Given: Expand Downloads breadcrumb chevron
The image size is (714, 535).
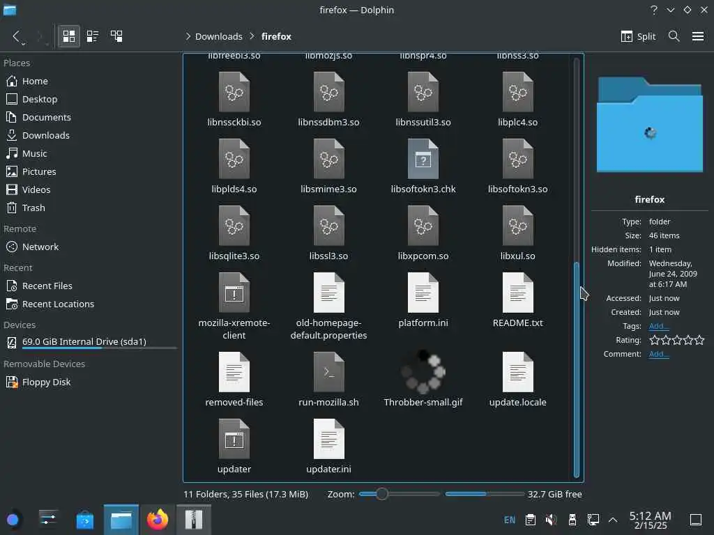Looking at the screenshot, I should pyautogui.click(x=252, y=36).
